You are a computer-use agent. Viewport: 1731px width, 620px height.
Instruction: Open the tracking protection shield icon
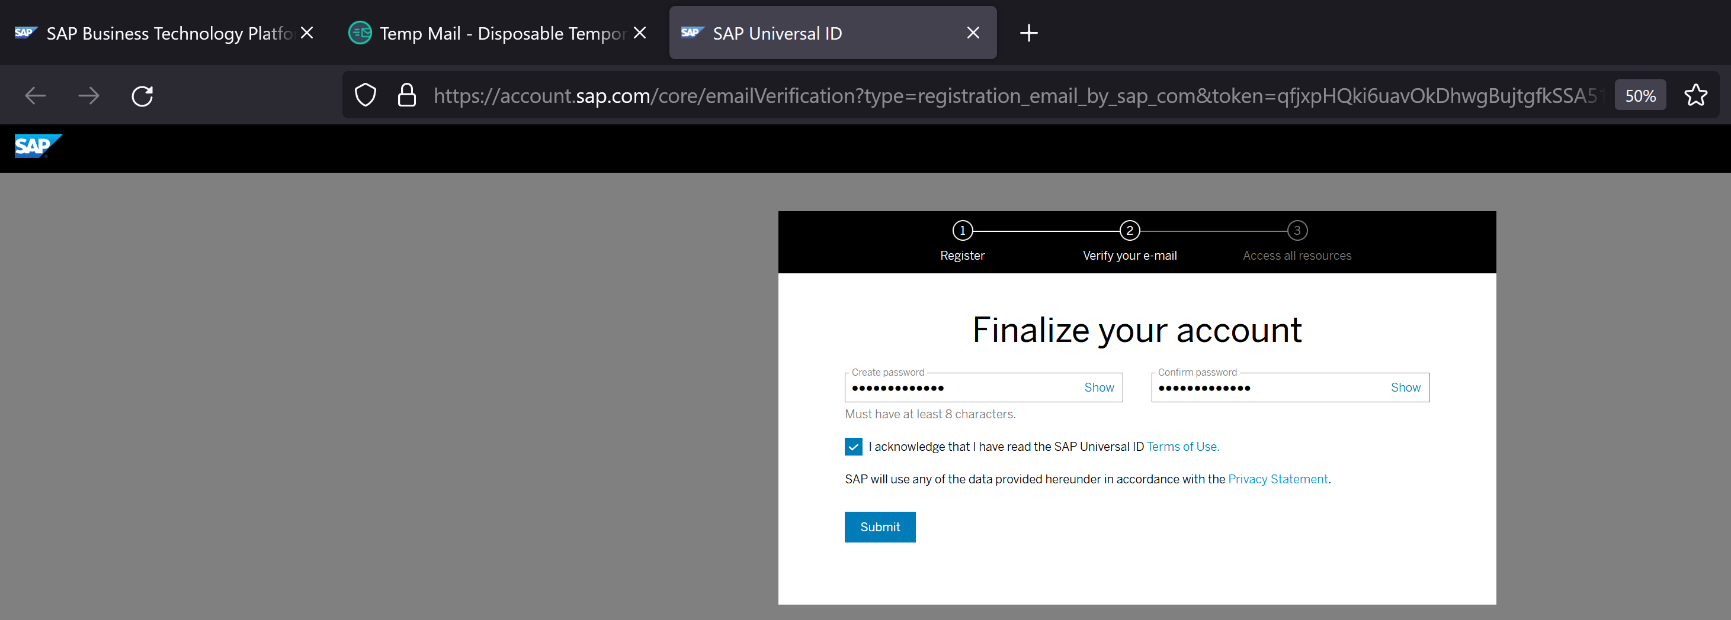366,95
